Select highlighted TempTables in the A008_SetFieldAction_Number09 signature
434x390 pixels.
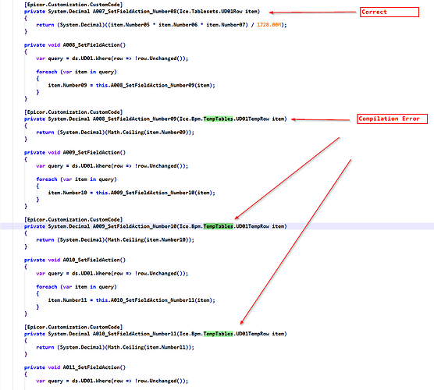218,119
